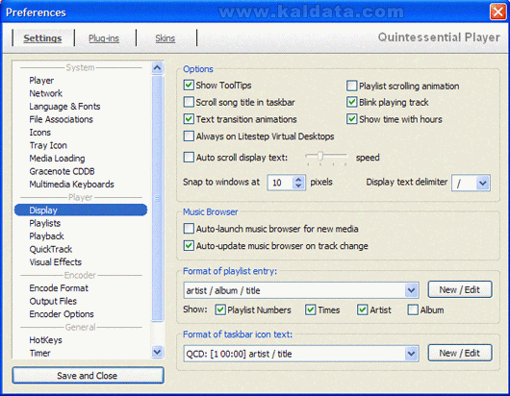
Task: Uncheck Show ToolTips option
Action: (189, 86)
